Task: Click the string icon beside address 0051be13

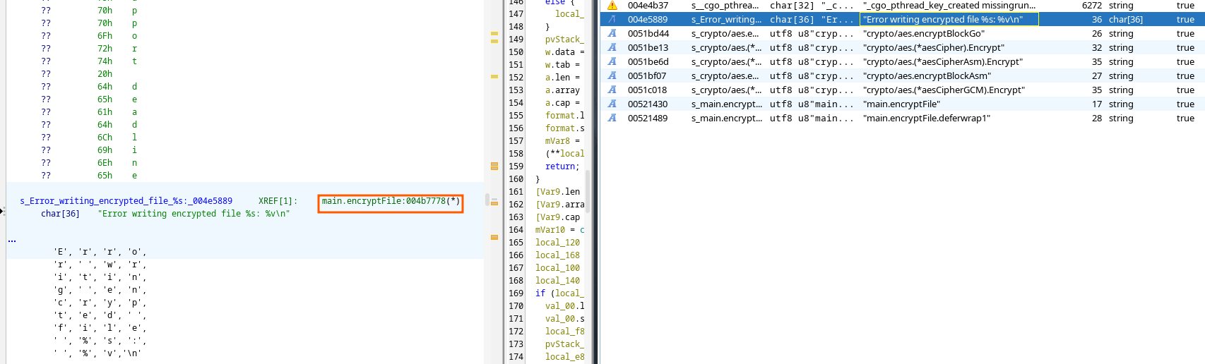Action: 612,48
